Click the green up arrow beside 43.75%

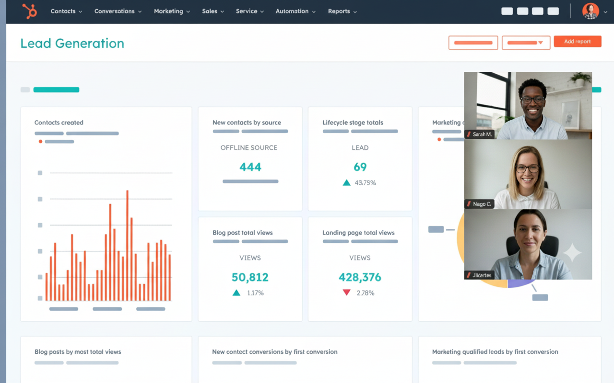(346, 182)
